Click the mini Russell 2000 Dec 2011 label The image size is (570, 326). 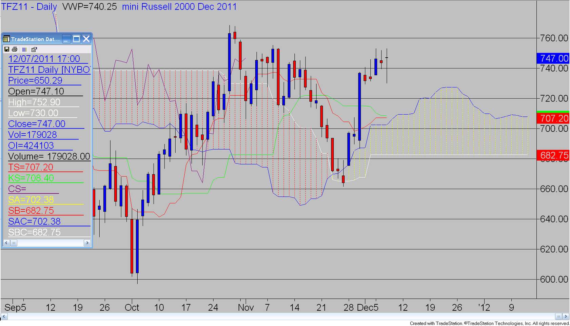[x=179, y=7]
